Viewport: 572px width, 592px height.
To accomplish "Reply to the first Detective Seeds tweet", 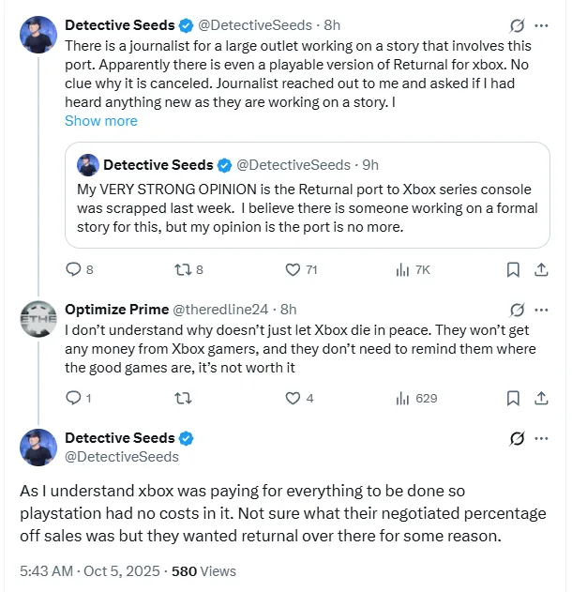I will click(74, 269).
